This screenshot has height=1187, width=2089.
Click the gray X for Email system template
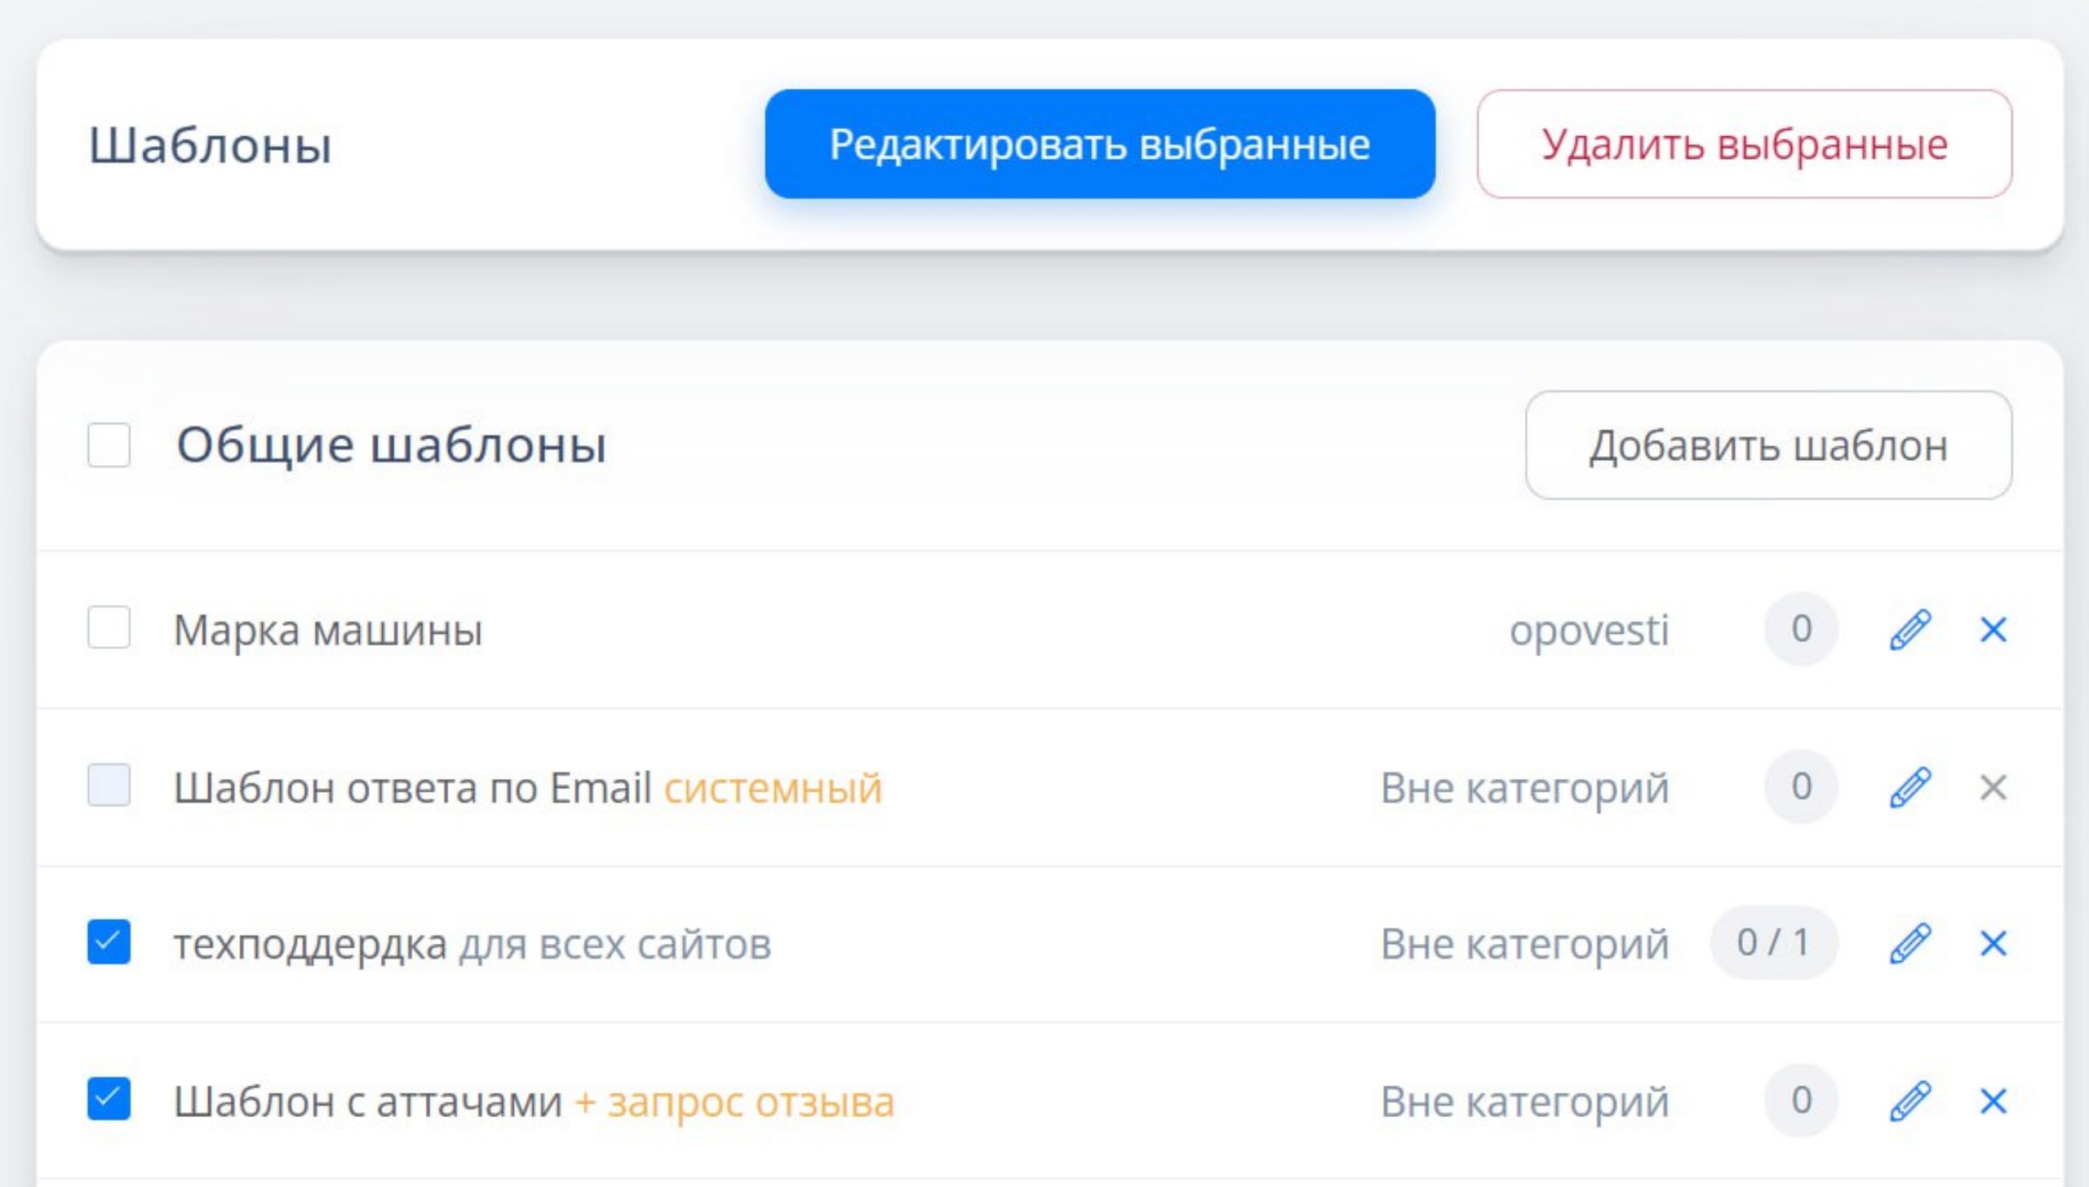click(x=1993, y=787)
